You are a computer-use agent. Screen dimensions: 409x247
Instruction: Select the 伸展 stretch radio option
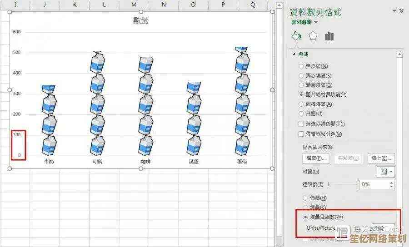point(305,198)
